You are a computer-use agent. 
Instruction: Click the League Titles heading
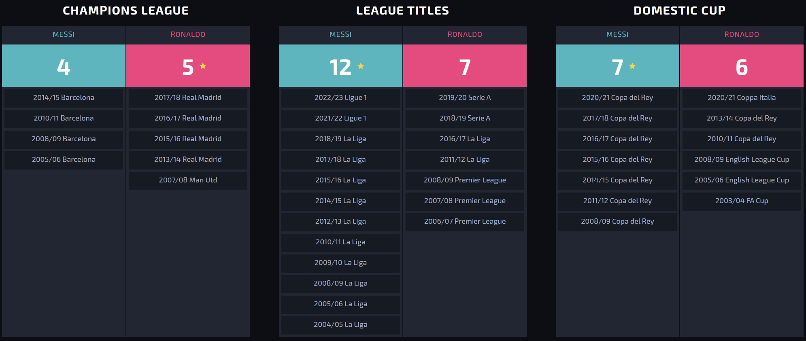[402, 11]
